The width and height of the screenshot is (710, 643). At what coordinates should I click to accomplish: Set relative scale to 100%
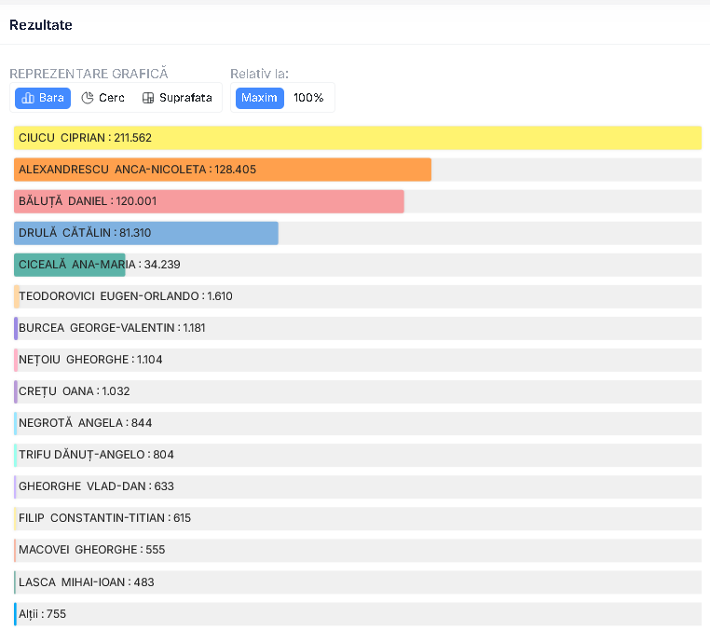(308, 98)
